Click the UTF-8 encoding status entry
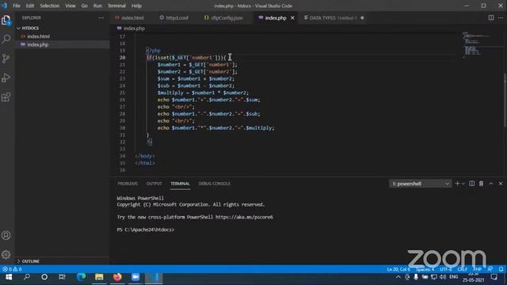507x285 pixels. pyautogui.click(x=445, y=269)
